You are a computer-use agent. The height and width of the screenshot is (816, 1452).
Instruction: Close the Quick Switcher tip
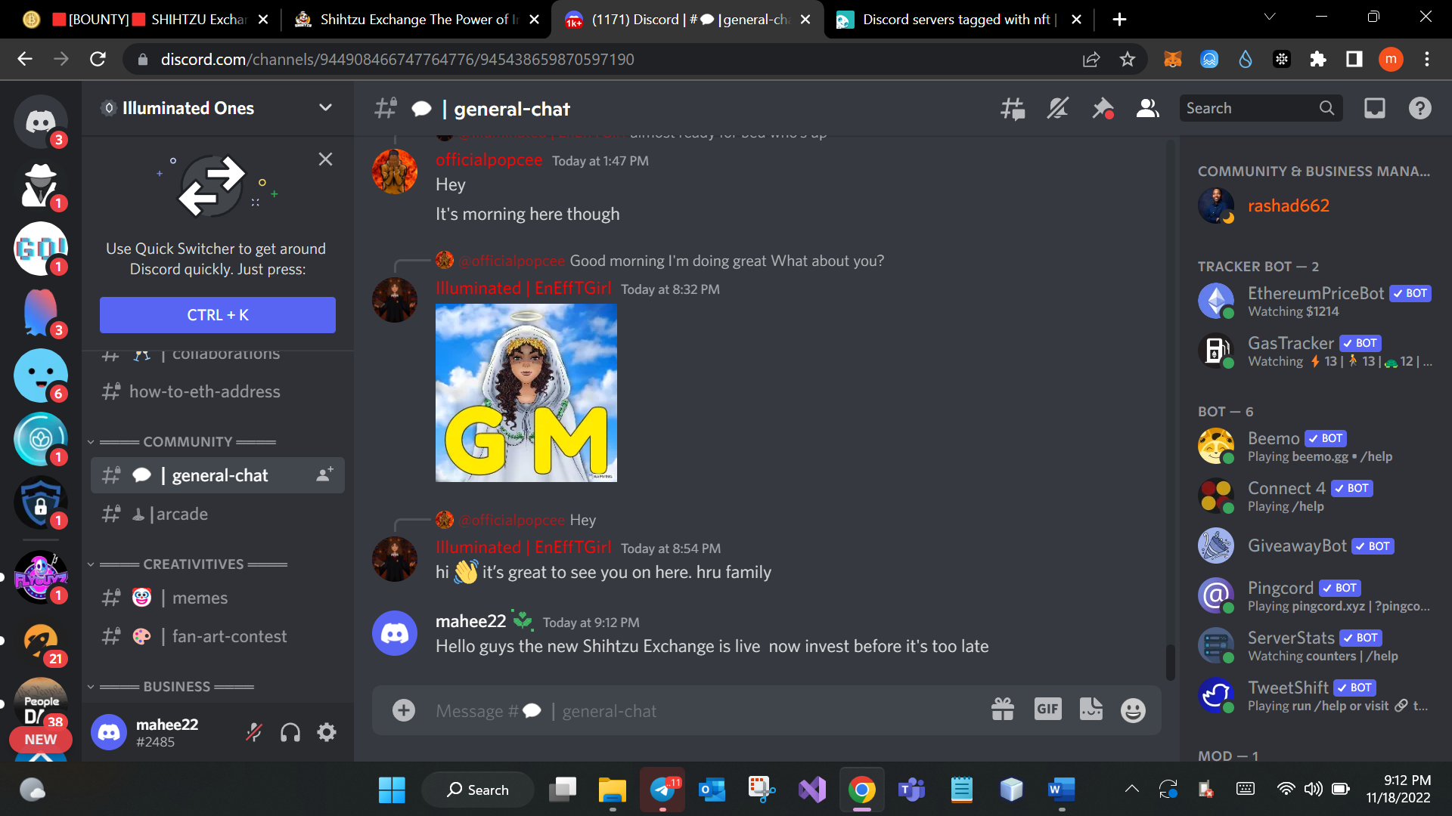point(325,159)
